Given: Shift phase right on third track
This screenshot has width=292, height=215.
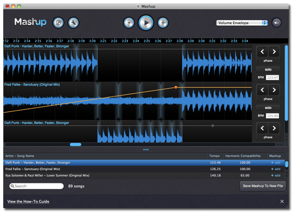Looking at the screenshot, I should [274, 128].
